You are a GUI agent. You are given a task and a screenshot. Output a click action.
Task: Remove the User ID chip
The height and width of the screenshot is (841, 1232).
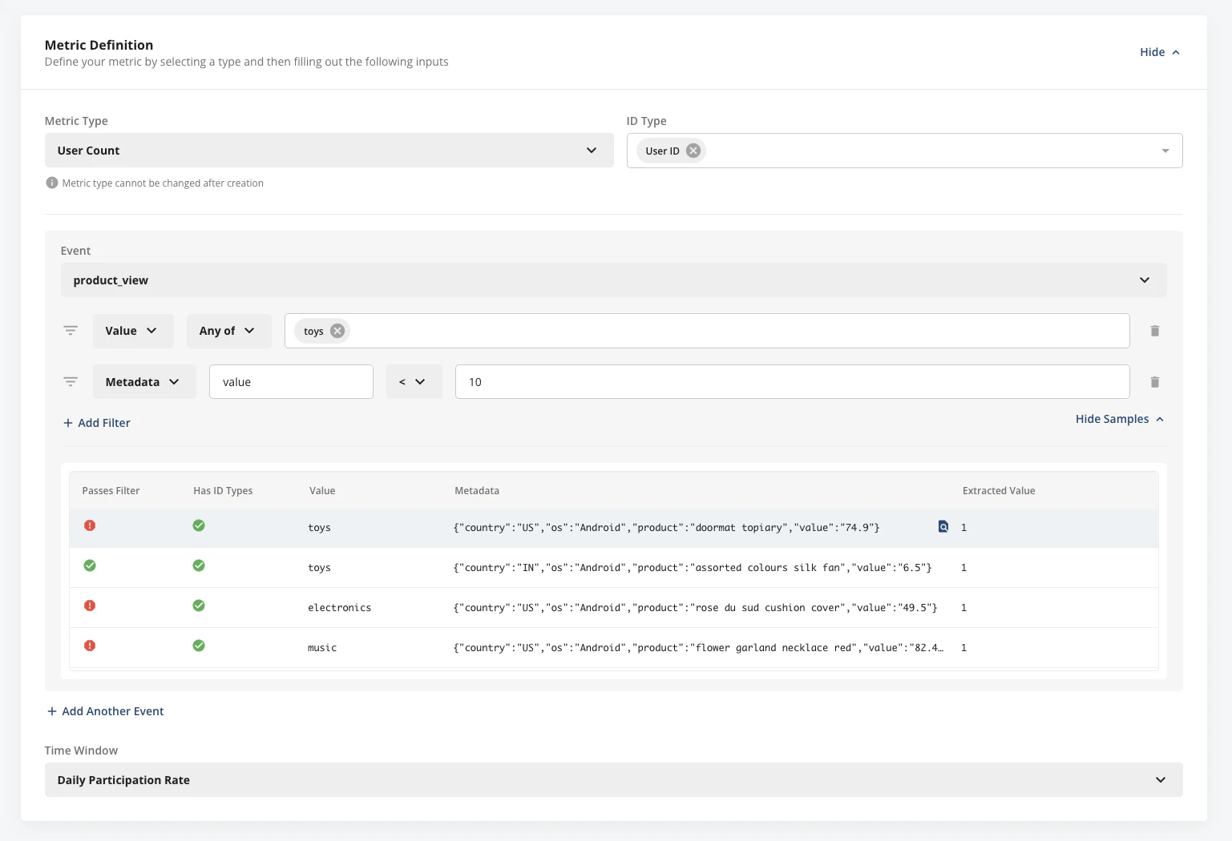pos(693,151)
